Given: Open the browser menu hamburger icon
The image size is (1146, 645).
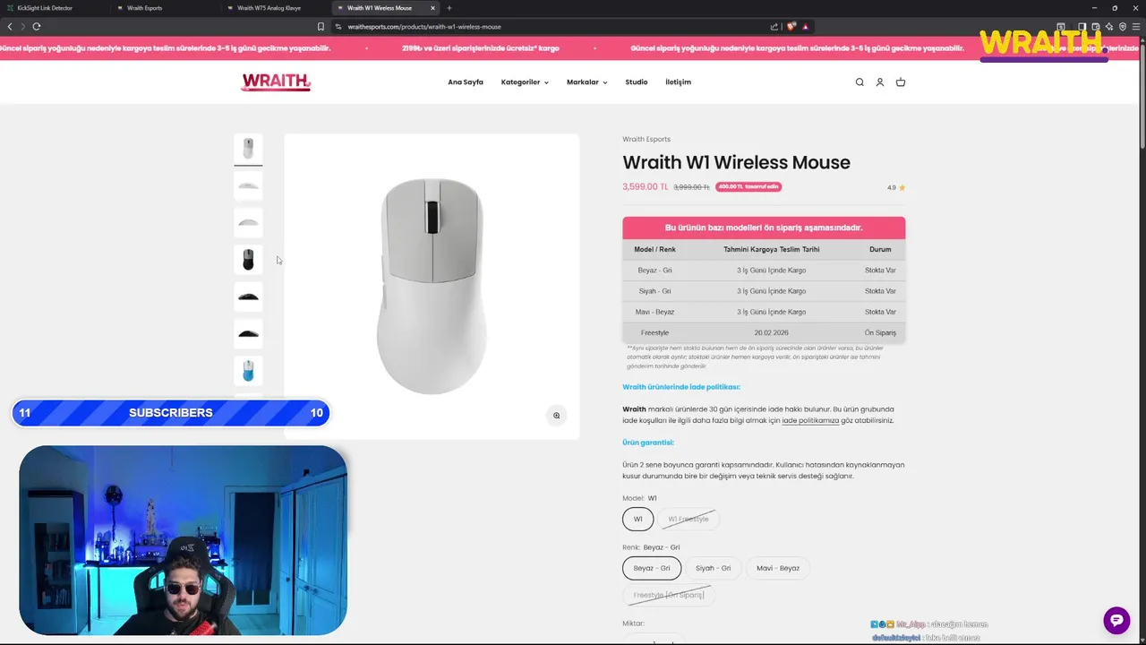Looking at the screenshot, I should coord(1136,27).
